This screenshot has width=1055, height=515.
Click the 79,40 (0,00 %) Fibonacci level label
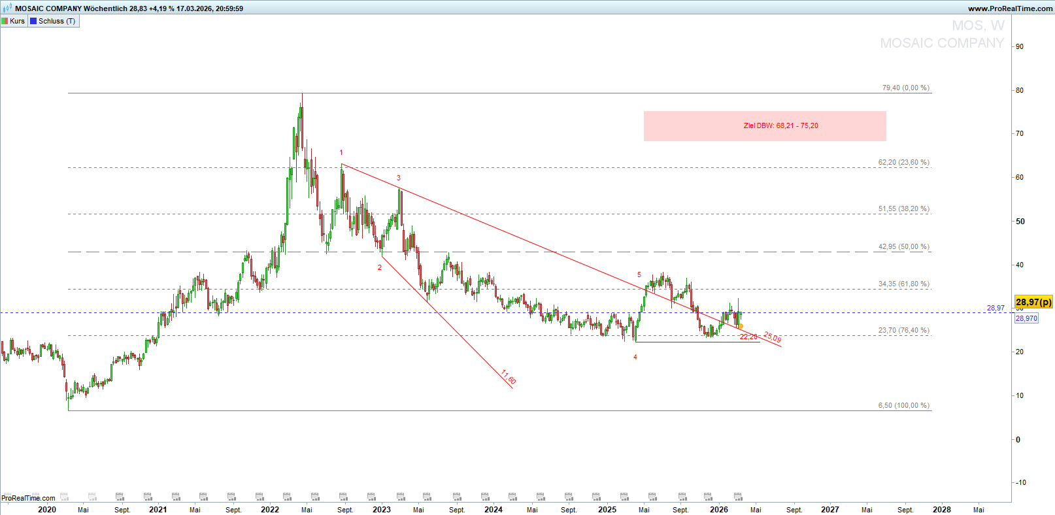905,88
